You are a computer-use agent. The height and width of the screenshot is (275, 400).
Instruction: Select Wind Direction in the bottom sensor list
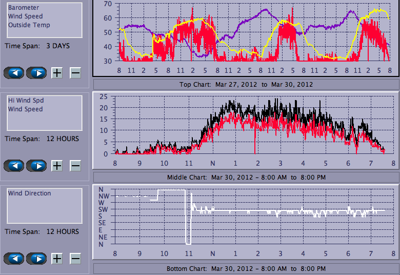coord(30,193)
